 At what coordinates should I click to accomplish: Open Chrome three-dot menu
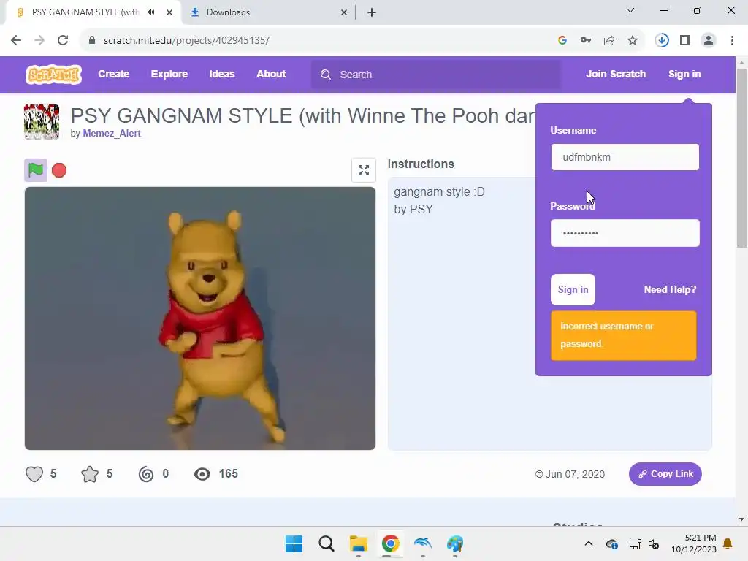pyautogui.click(x=732, y=40)
